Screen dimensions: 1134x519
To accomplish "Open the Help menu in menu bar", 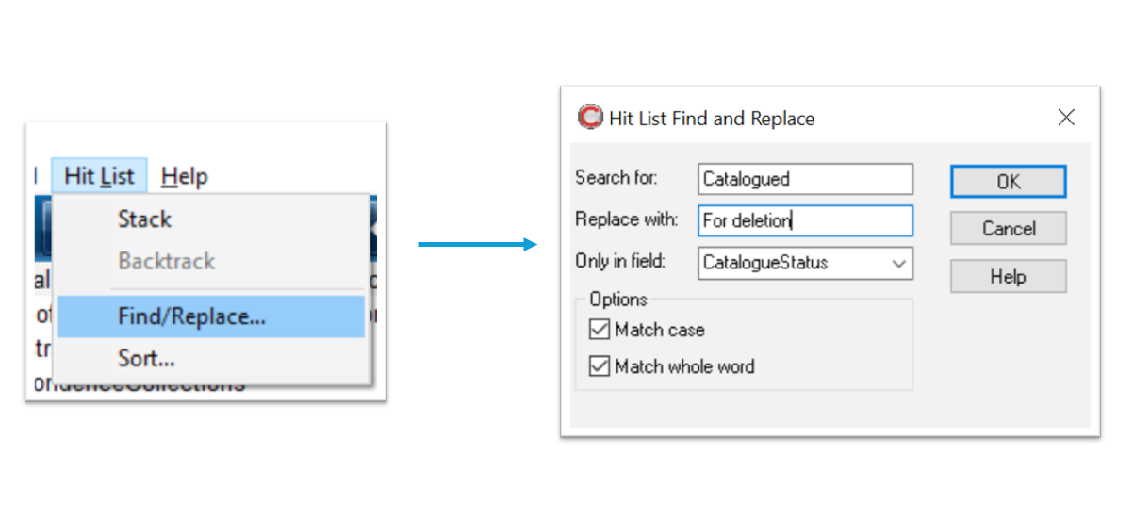I will pyautogui.click(x=184, y=176).
